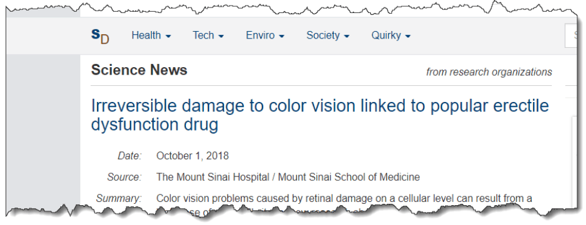Open the Irreversible damage to color vision headline
The image size is (586, 225).
coord(320,116)
